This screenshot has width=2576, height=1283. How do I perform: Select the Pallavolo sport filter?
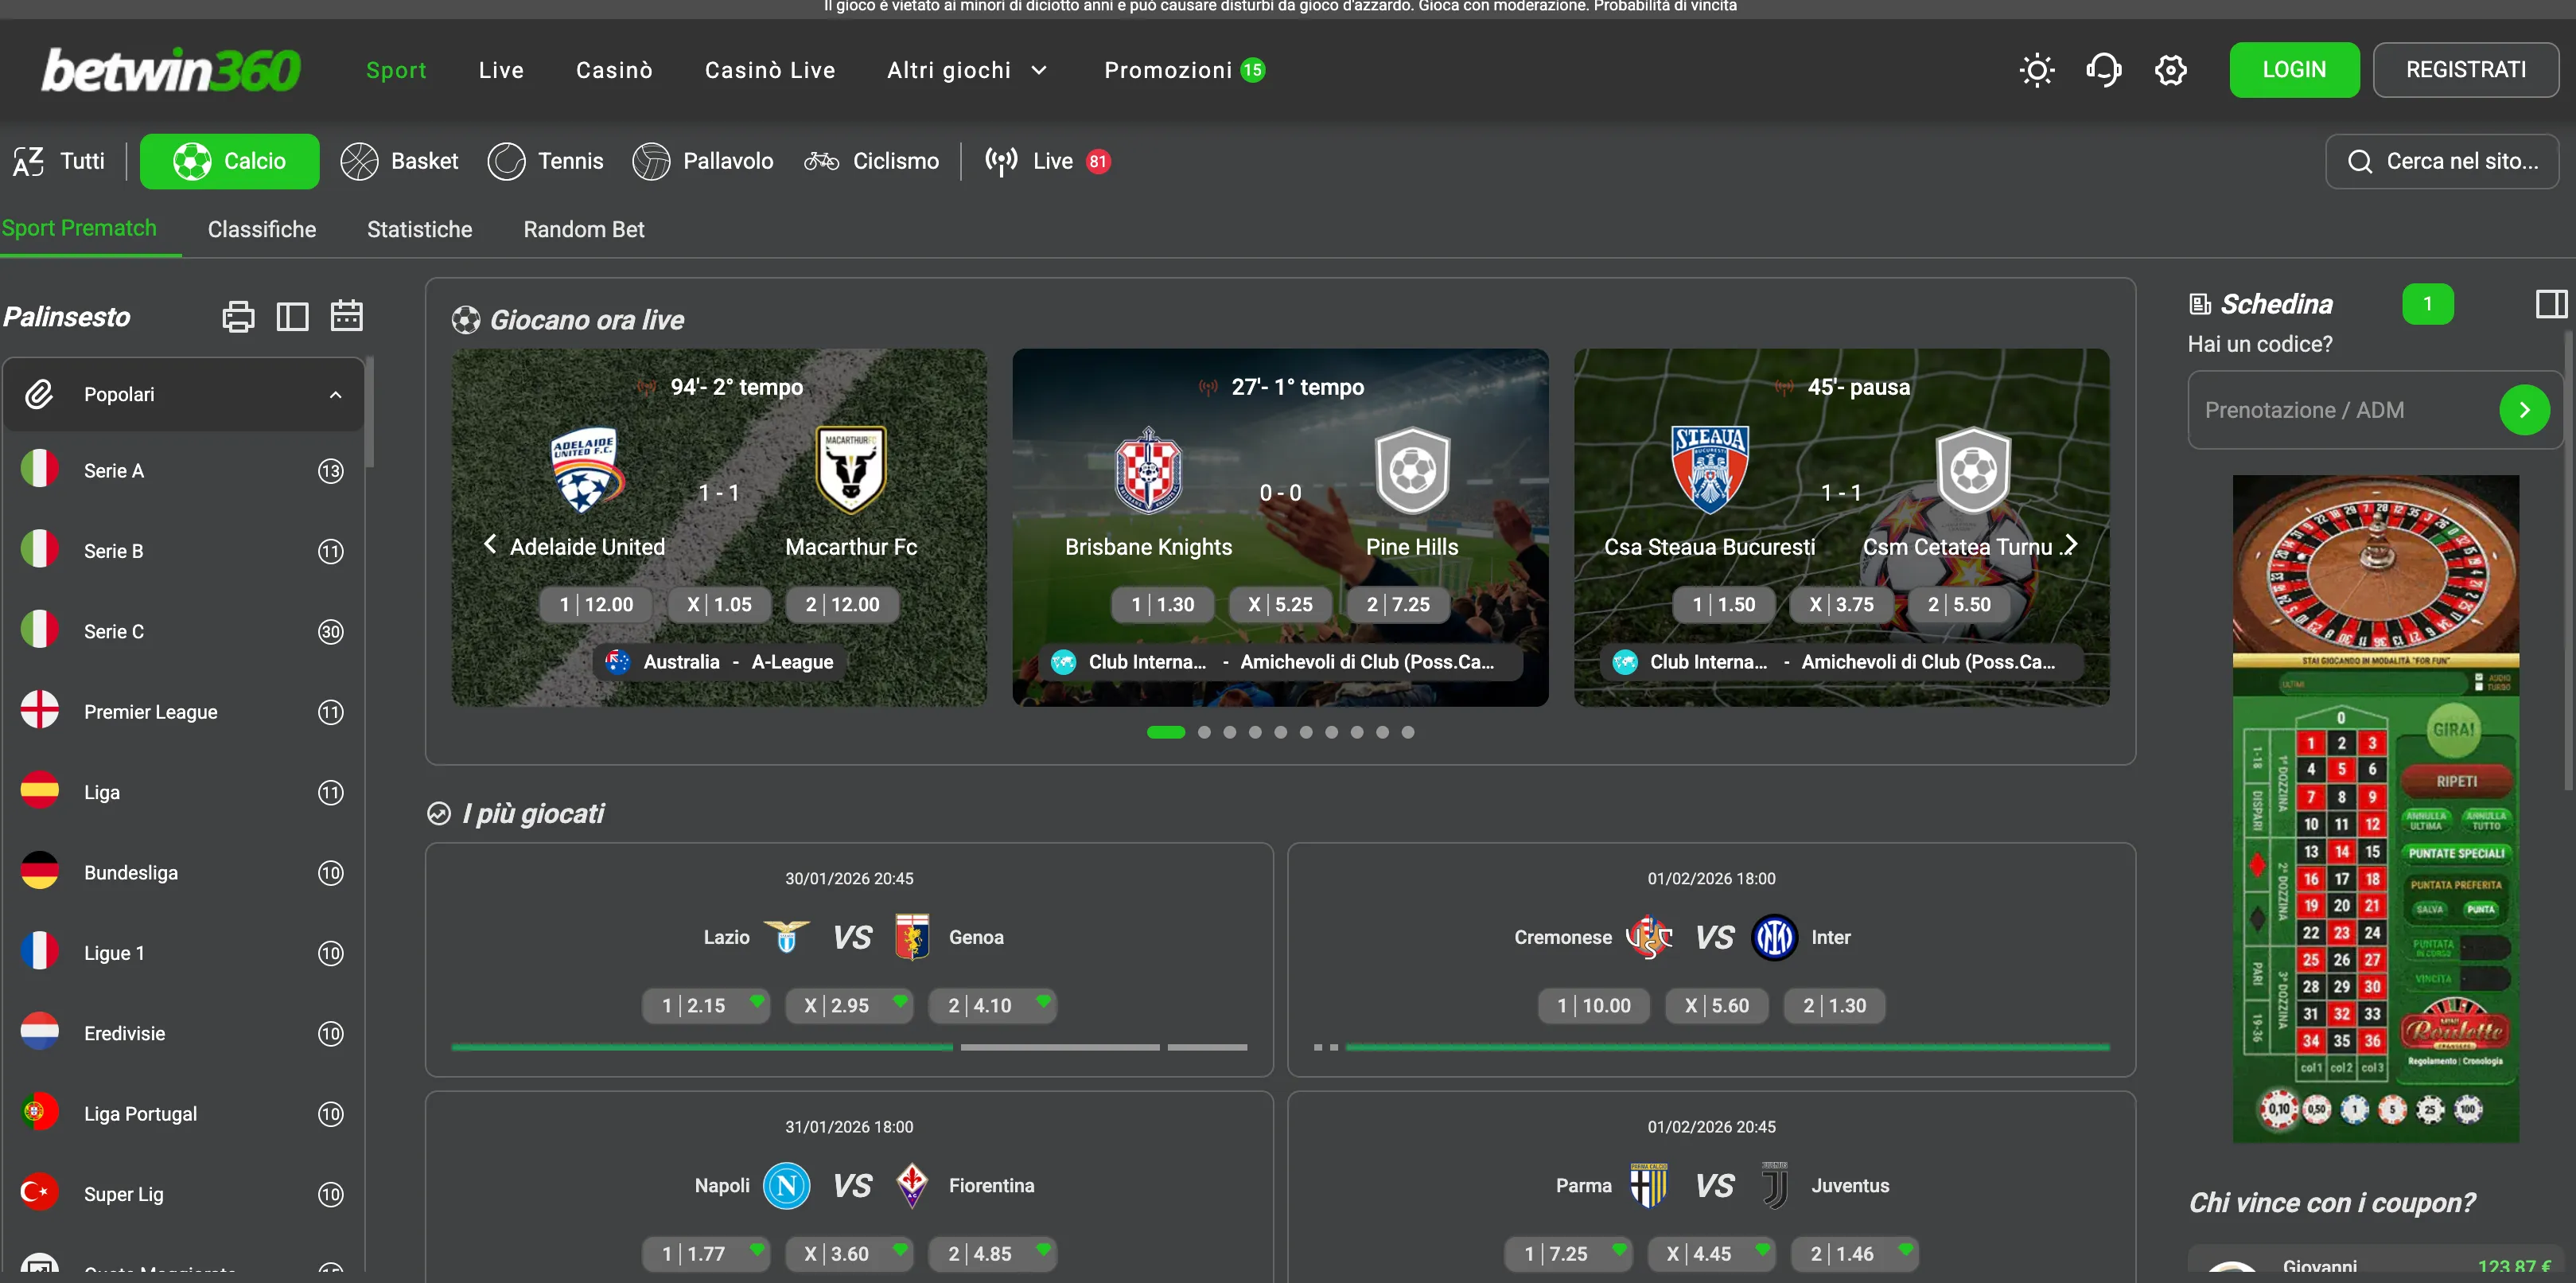pos(703,161)
